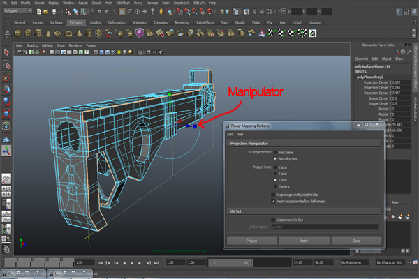Click the time slider at frame 10
This screenshot has height=279, width=419.
pyautogui.click(x=31, y=263)
